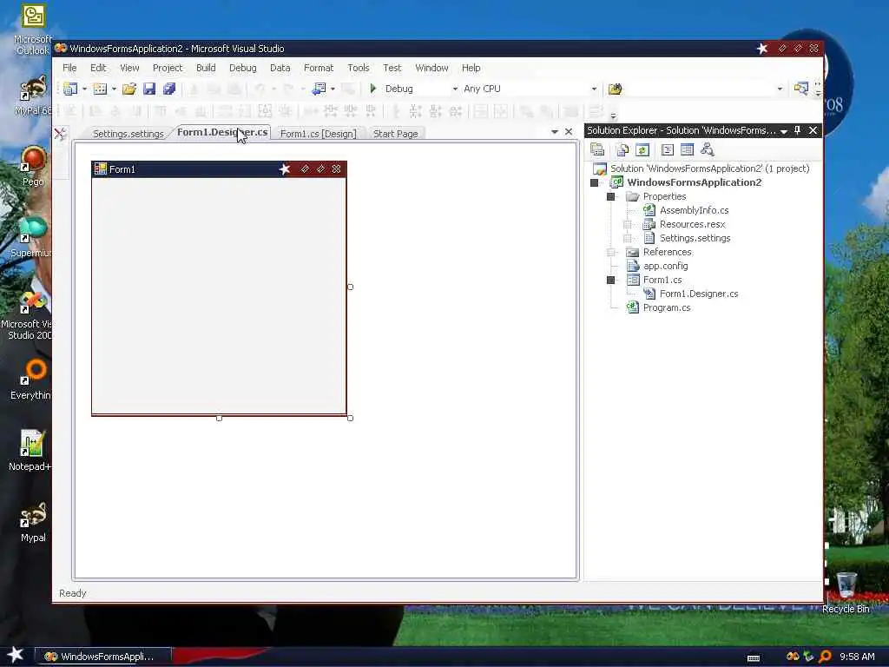This screenshot has width=889, height=667.
Task: Click the Find in Files toolbar icon
Action: point(616,89)
